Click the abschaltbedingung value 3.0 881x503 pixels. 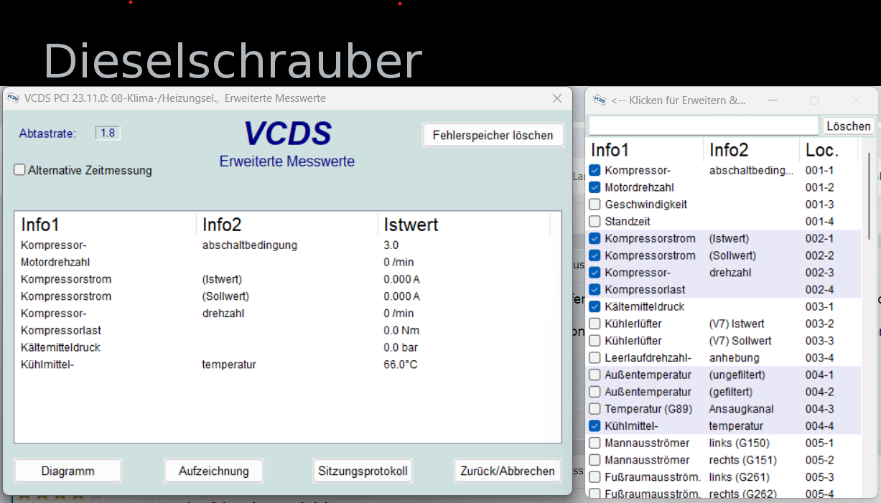391,245
